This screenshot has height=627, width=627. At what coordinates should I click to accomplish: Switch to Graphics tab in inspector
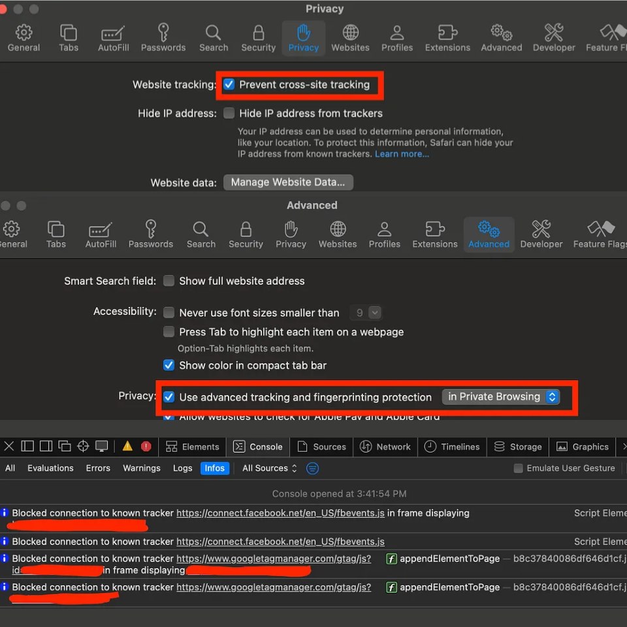[583, 447]
